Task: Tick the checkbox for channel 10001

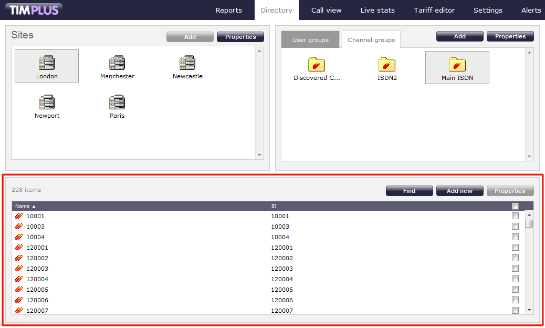Action: (515, 216)
